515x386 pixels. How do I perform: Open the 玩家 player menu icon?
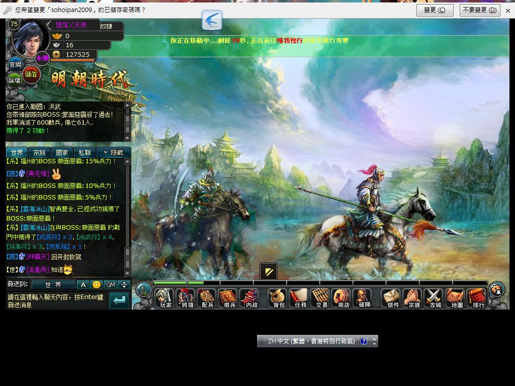coord(165,298)
